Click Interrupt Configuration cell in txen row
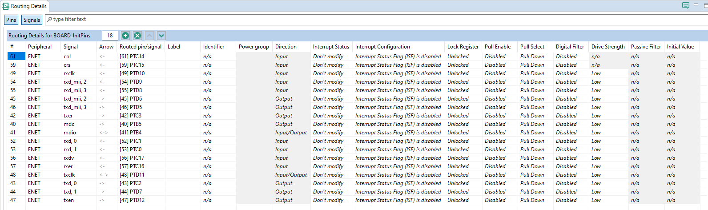The height and width of the screenshot is (210, 708). pos(399,200)
